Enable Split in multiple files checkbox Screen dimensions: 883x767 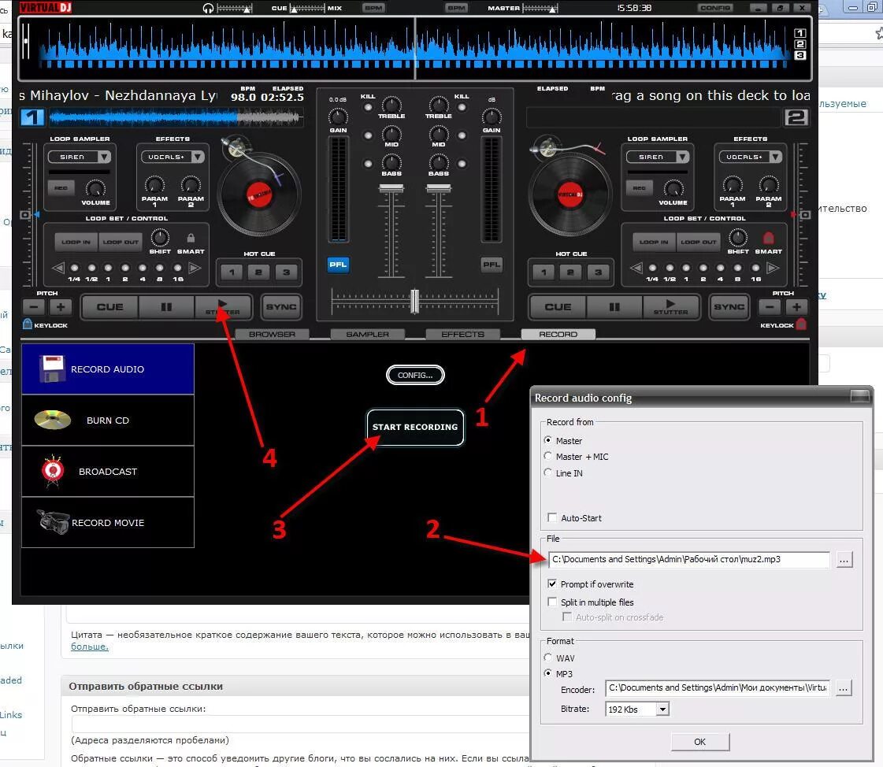[552, 602]
